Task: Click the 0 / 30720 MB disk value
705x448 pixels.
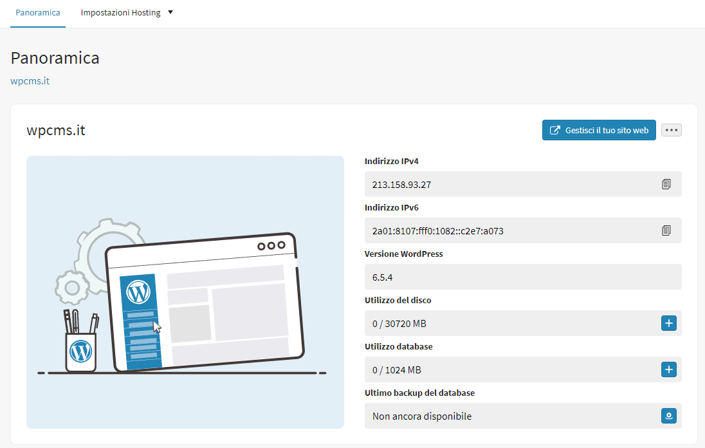Action: pos(399,323)
